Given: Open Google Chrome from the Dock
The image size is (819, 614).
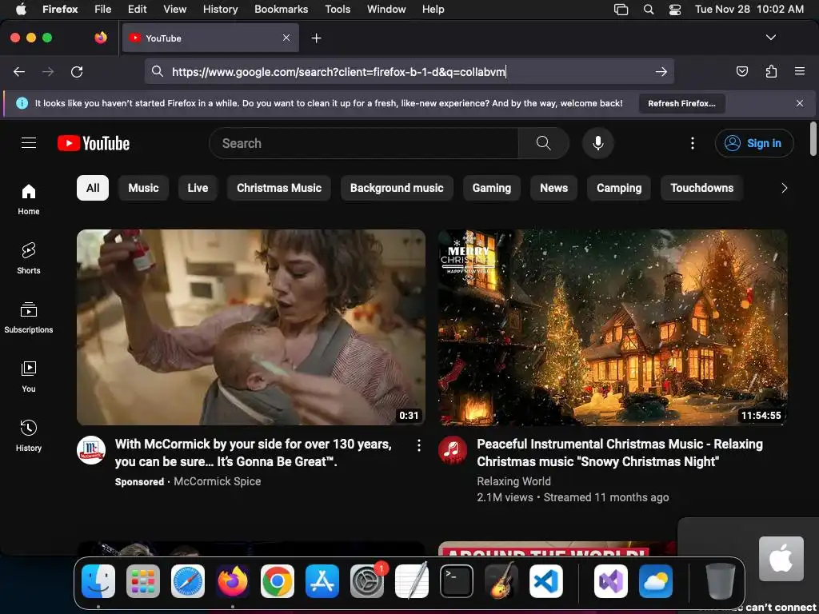Looking at the screenshot, I should click(x=278, y=581).
